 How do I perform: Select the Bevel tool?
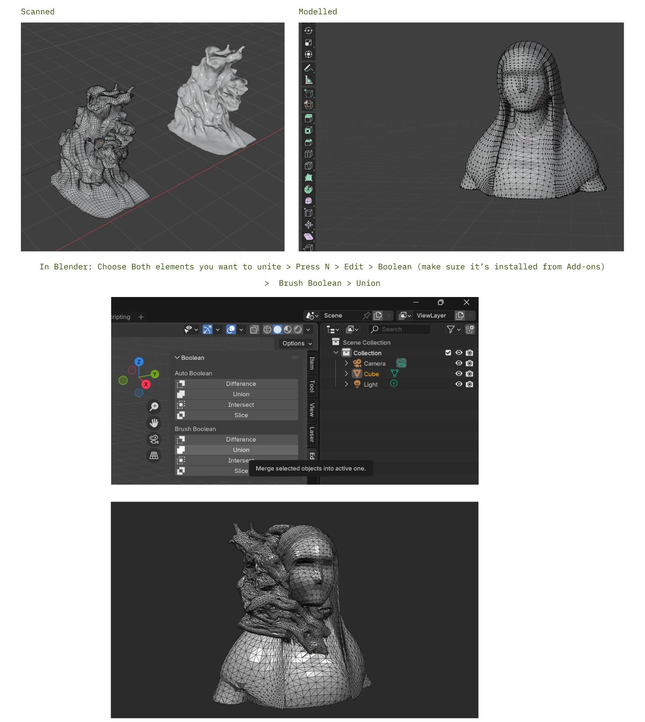[x=308, y=142]
